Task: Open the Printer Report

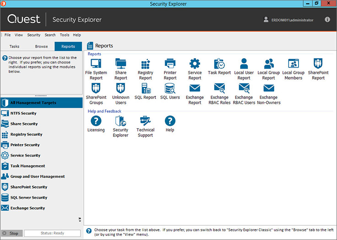Action: click(170, 69)
